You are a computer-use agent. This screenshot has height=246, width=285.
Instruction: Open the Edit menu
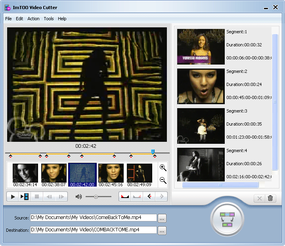[x=19, y=19]
